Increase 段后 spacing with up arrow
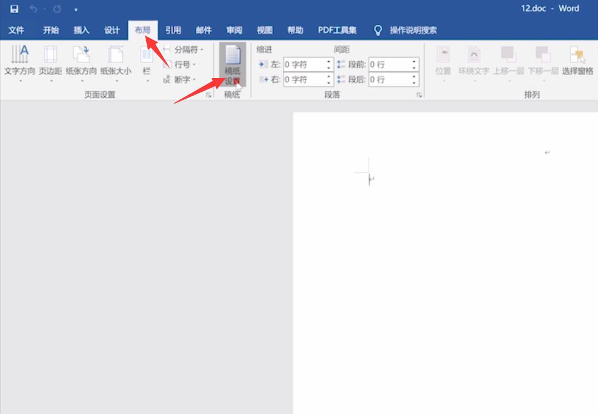 414,76
